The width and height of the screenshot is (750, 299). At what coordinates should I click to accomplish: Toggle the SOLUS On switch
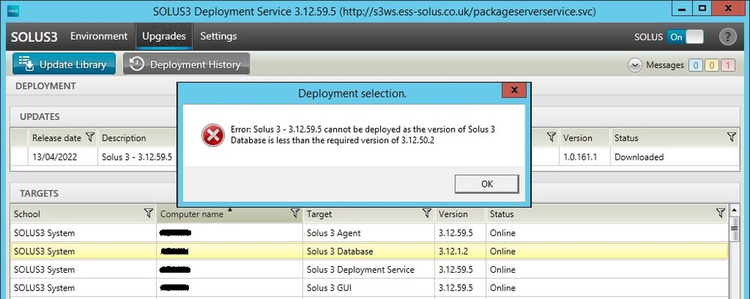click(x=685, y=37)
